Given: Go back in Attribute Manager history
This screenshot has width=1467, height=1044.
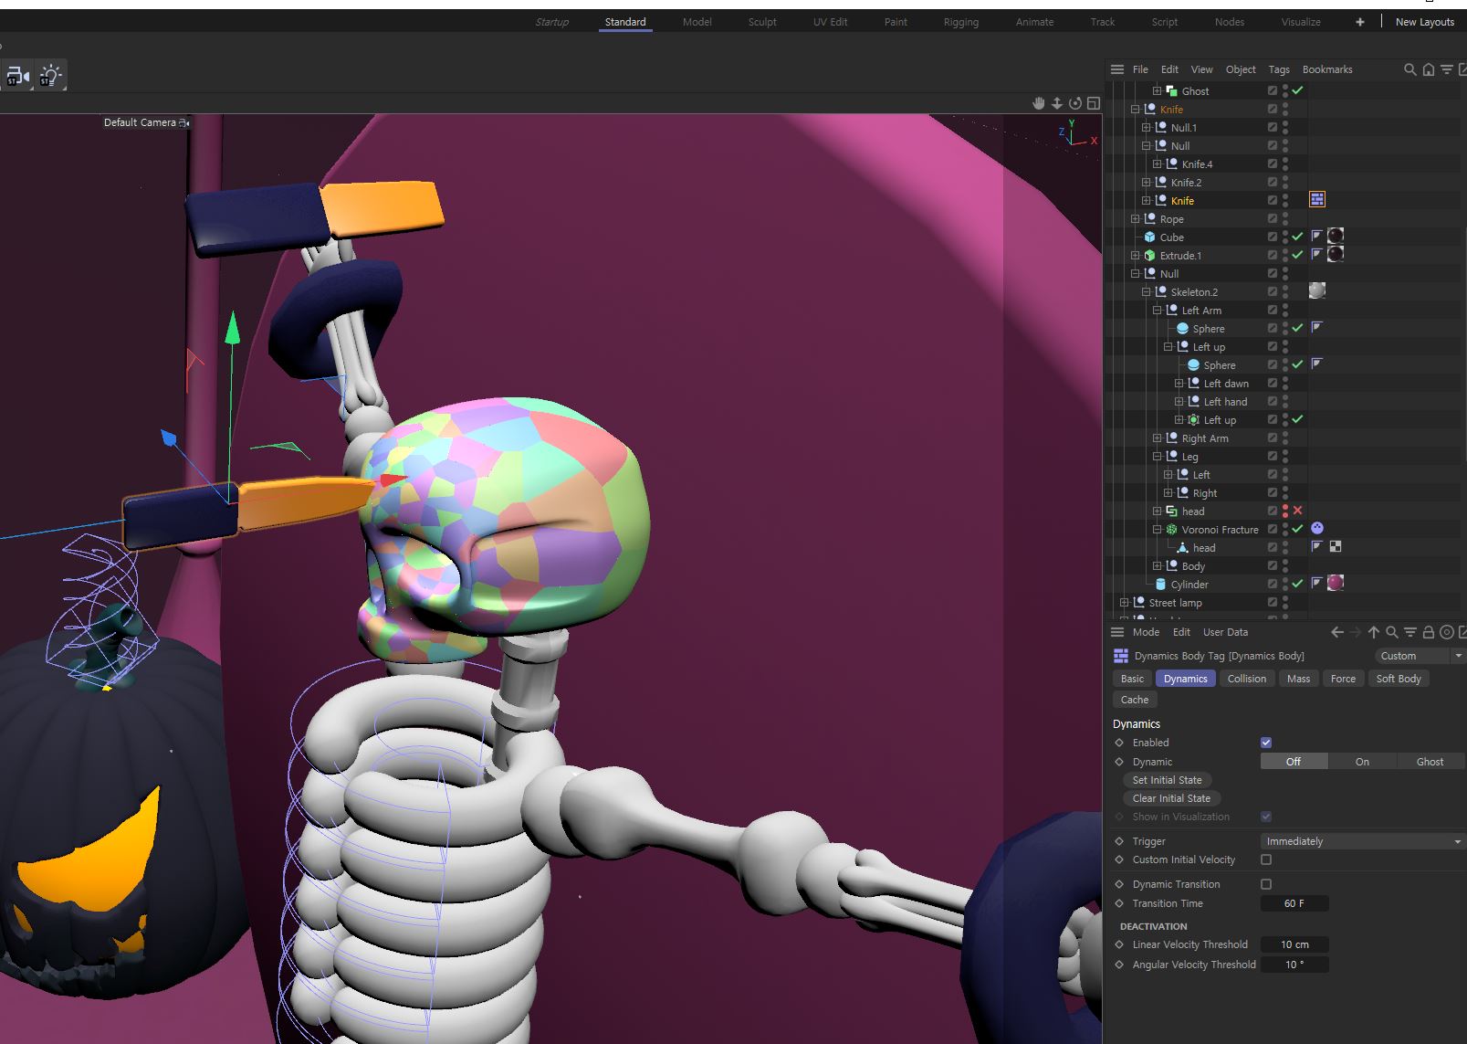Looking at the screenshot, I should 1337,632.
